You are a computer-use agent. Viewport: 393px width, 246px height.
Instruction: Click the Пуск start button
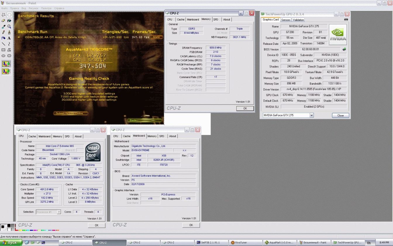coord(11,242)
